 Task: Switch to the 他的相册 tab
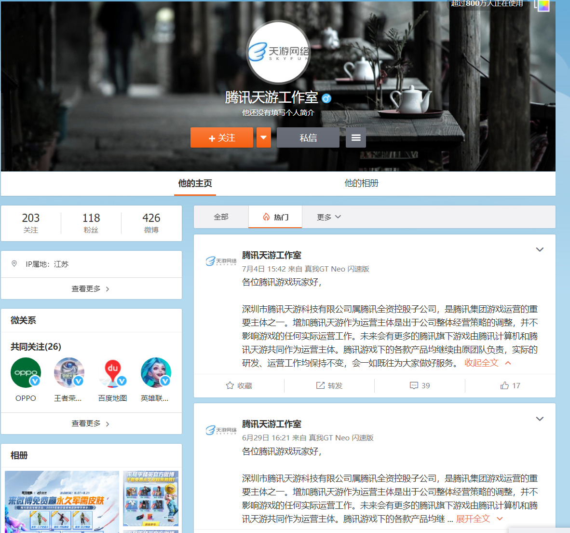pyautogui.click(x=361, y=183)
